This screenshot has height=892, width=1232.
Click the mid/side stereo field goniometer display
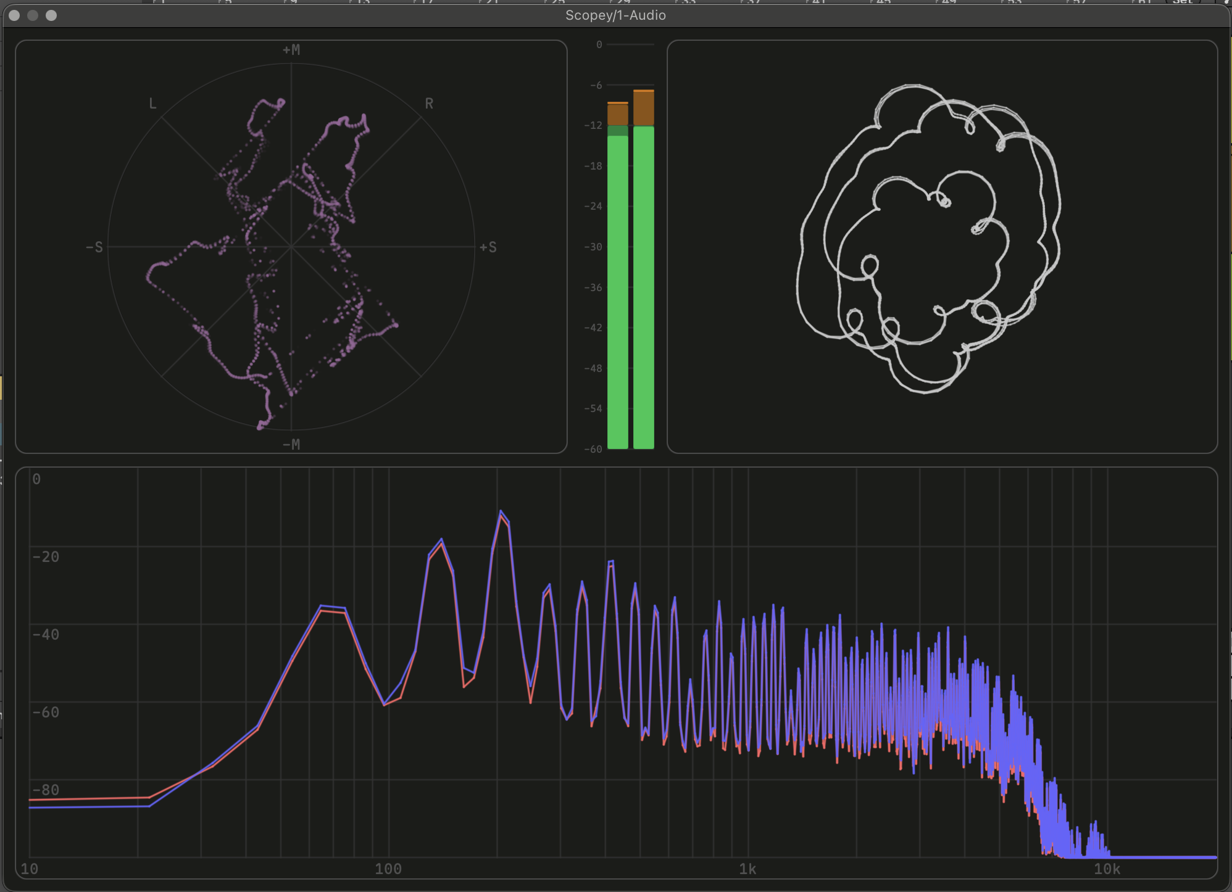tap(291, 247)
